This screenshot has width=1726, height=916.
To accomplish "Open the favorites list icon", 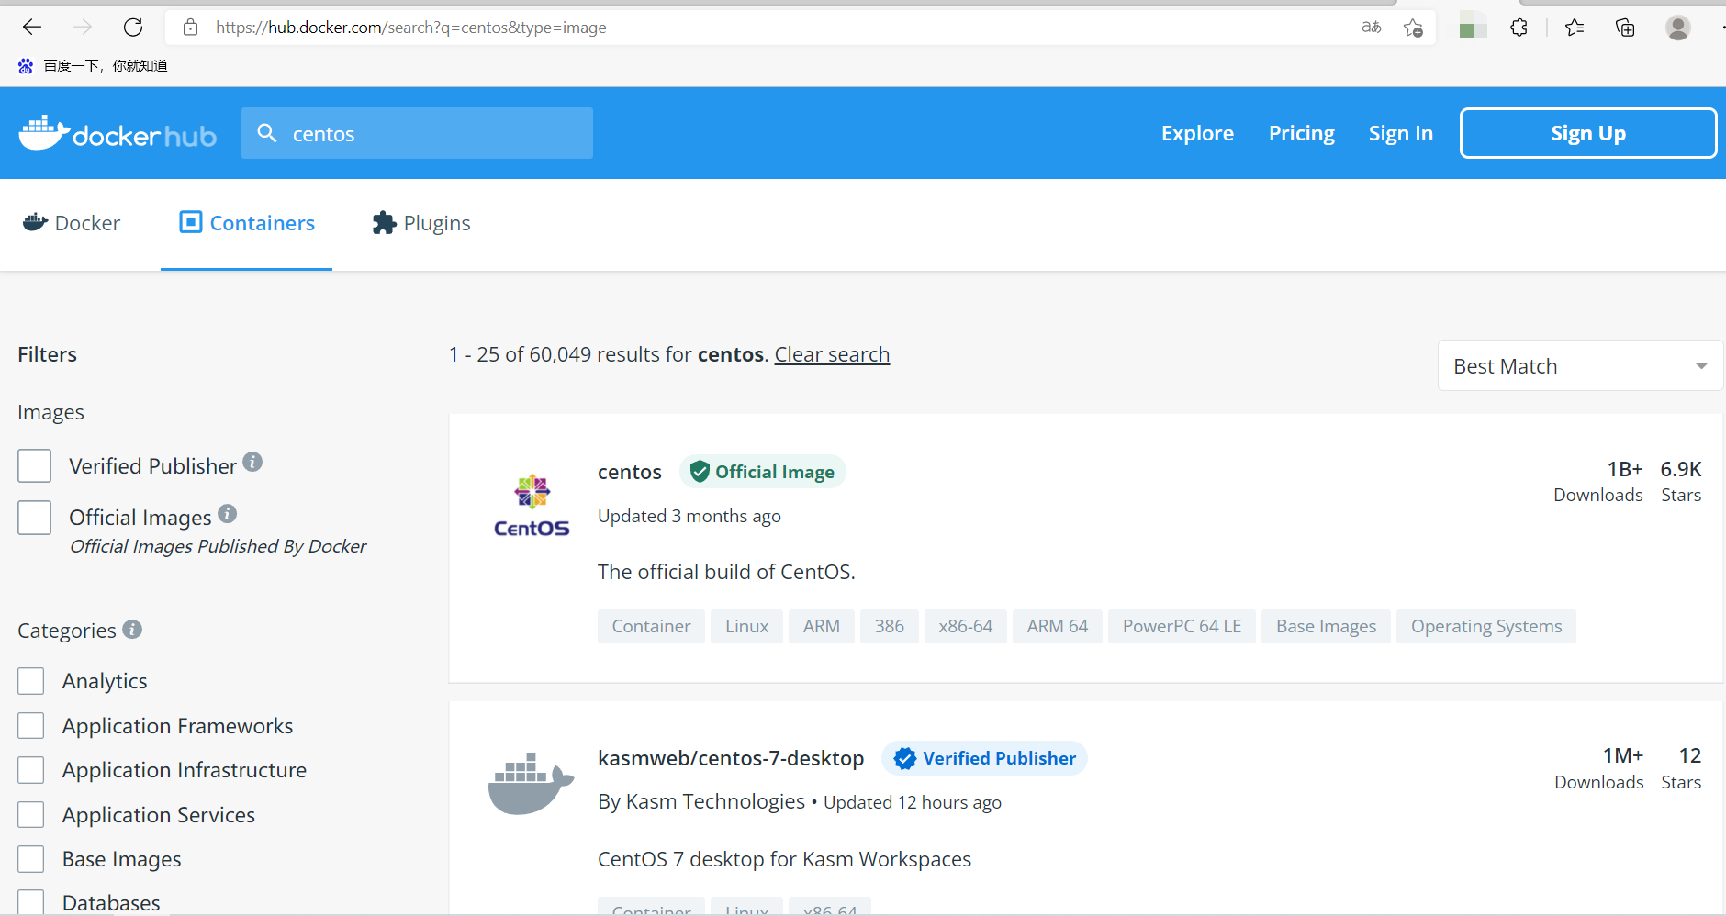I will 1575,28.
